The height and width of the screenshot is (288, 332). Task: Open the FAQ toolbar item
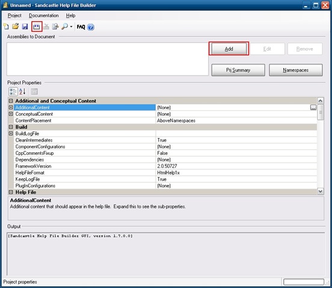click(x=81, y=27)
